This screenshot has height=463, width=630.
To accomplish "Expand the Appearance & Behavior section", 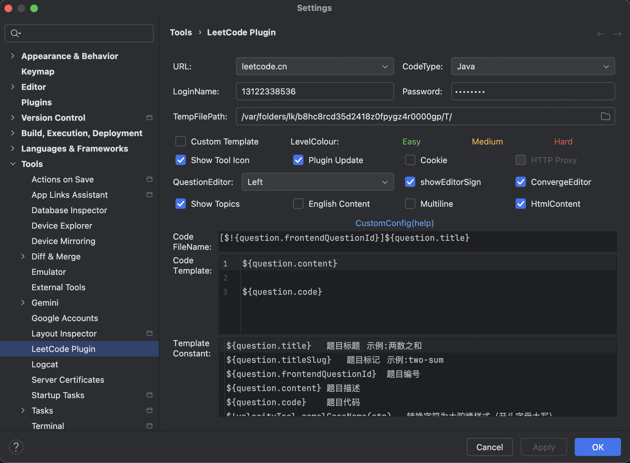I will [x=13, y=56].
